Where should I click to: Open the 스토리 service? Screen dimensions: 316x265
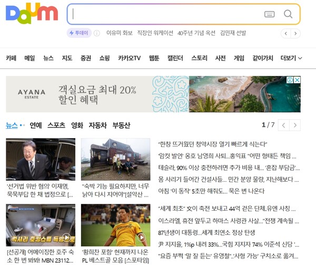coord(199,58)
